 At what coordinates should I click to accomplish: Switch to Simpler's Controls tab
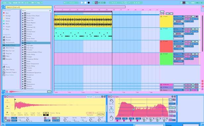(x=97, y=97)
